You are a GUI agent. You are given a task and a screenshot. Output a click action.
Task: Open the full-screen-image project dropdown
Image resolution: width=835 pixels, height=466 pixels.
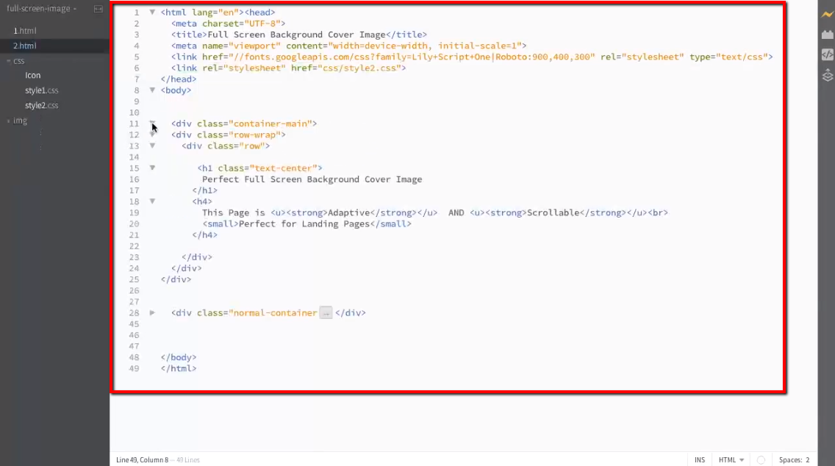click(x=40, y=9)
